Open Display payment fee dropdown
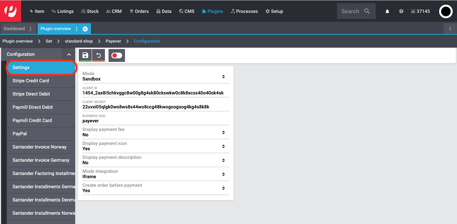The image size is (457, 224). (155, 132)
